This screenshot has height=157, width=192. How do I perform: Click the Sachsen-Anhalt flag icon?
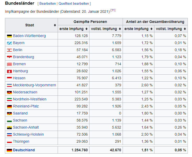click(x=9, y=128)
